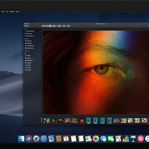Open the group-by dropdown in Finder toolbar
Screen dimensions: 149x149
pyautogui.click(x=54, y=26)
